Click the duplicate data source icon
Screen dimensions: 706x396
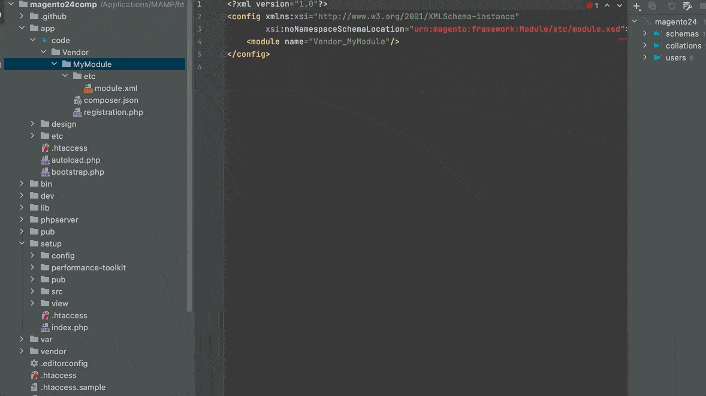coord(653,6)
